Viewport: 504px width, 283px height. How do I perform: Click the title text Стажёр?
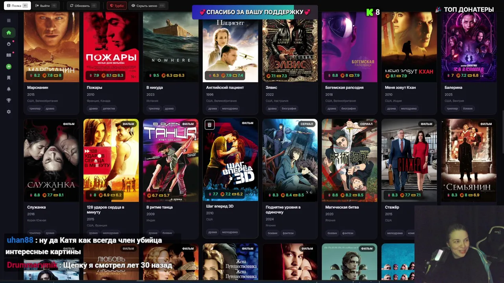(392, 207)
